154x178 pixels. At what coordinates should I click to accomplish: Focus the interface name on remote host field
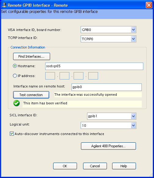[x=107, y=87]
